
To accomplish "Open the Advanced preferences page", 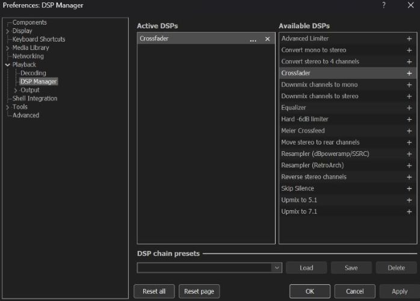I will pyautogui.click(x=26, y=115).
